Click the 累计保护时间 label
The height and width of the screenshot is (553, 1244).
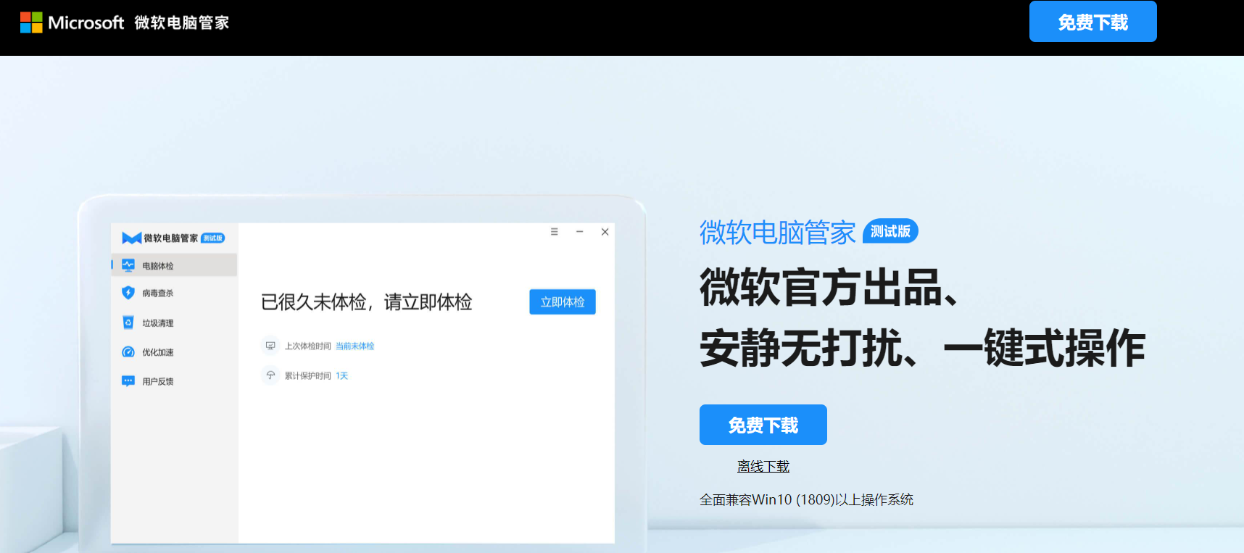pos(308,376)
